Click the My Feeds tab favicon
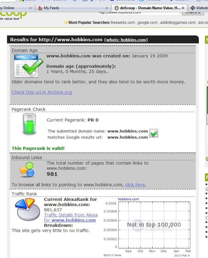Viewport: 208px width, 258px height. tap(40, 8)
